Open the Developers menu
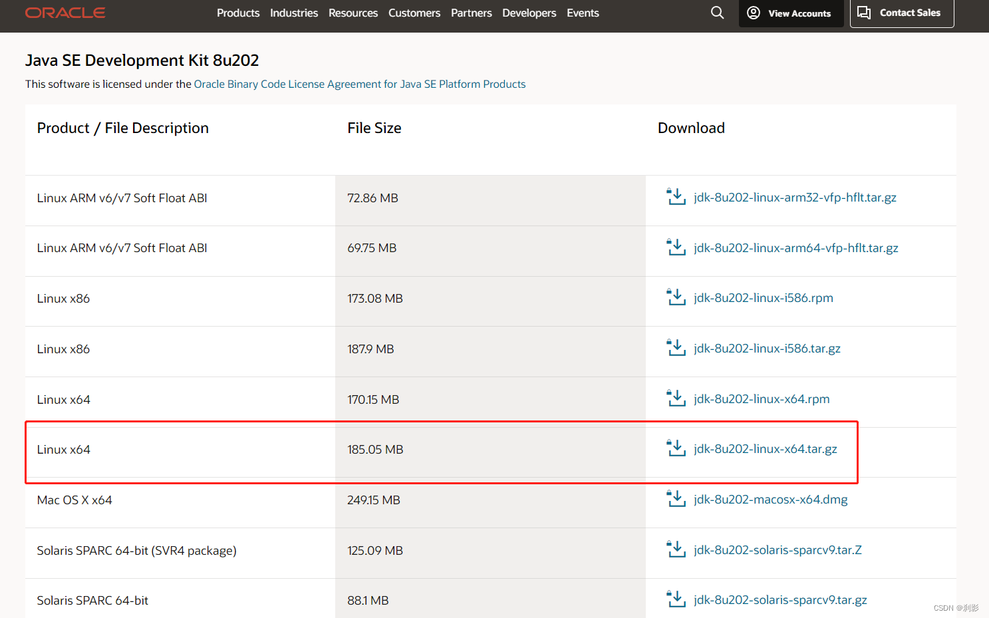The width and height of the screenshot is (989, 618). pyautogui.click(x=529, y=13)
